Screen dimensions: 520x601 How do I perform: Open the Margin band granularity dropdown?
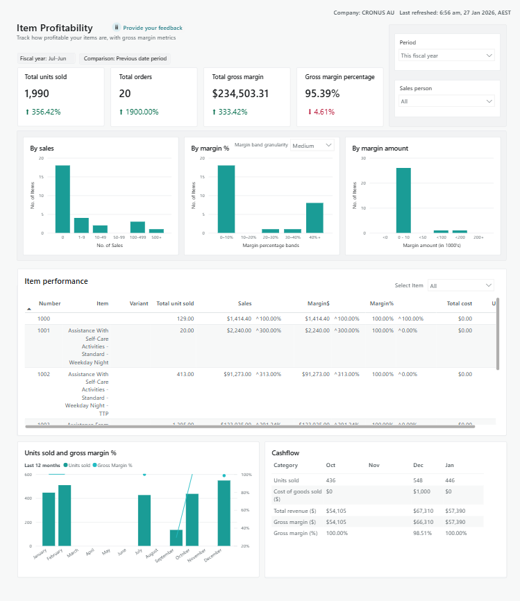[312, 146]
